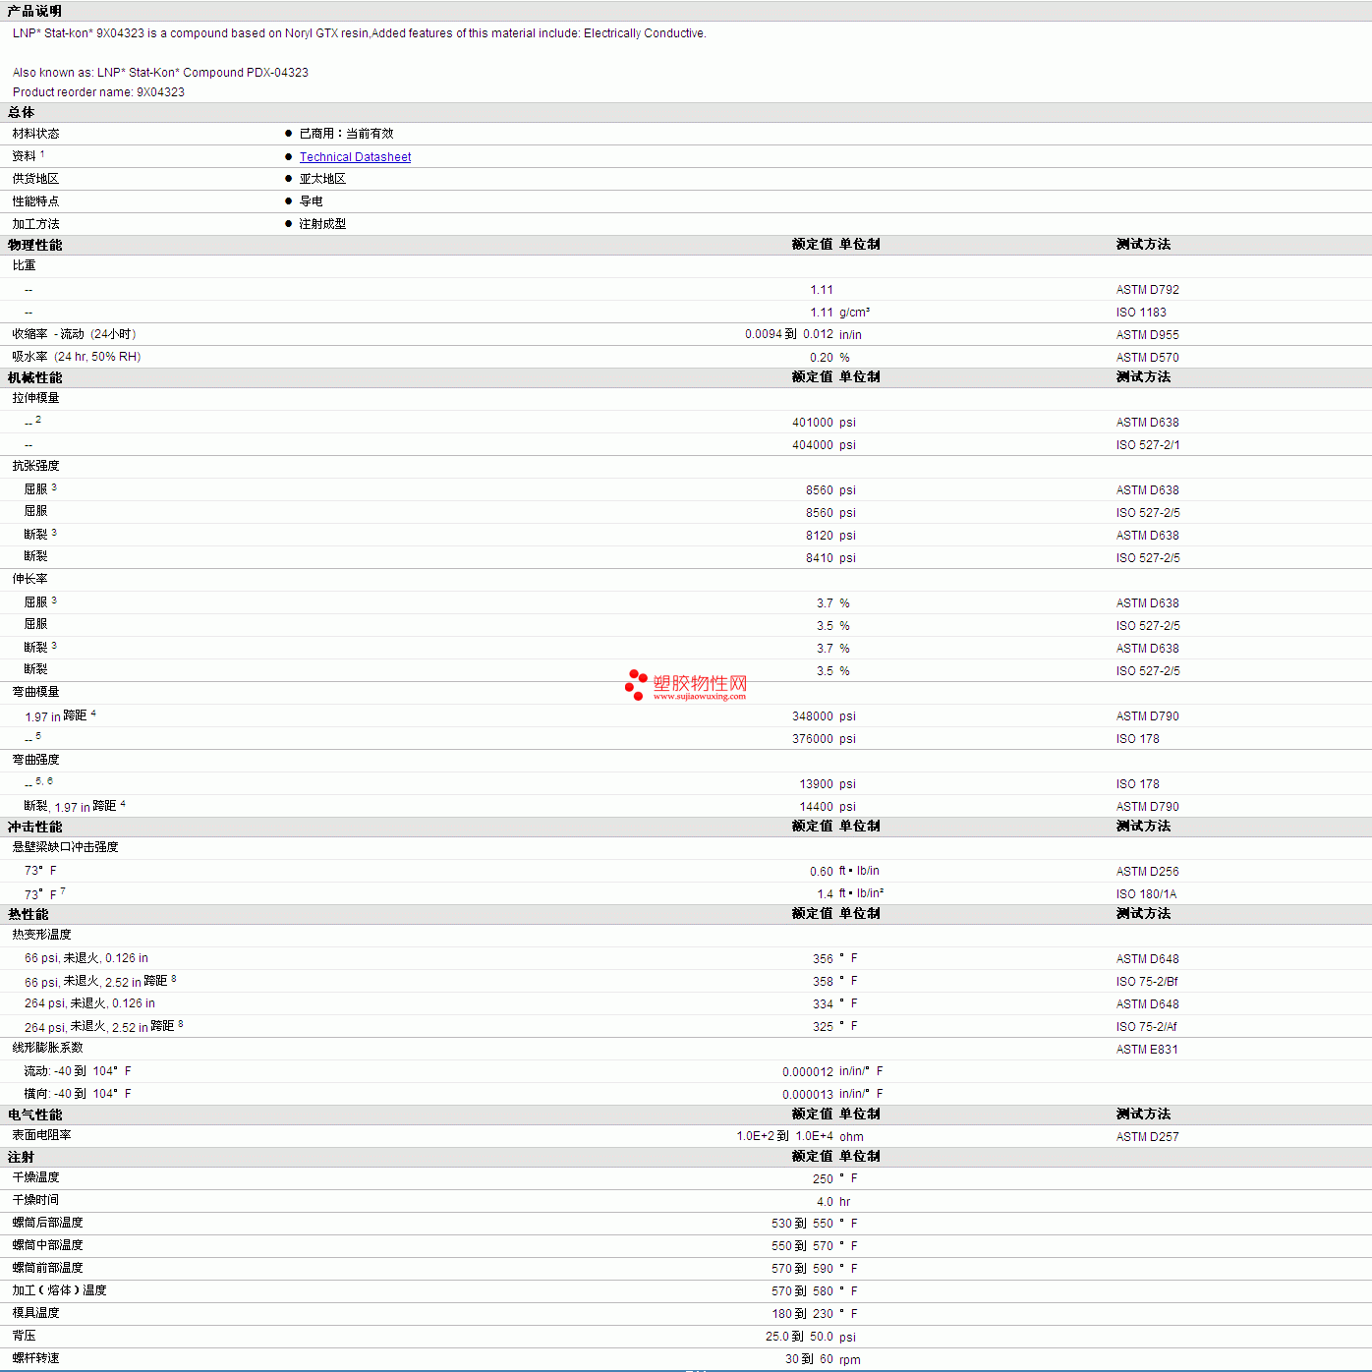This screenshot has height=1372, width=1372.
Task: Select the 抗张强度 property label
Action: pyautogui.click(x=35, y=466)
